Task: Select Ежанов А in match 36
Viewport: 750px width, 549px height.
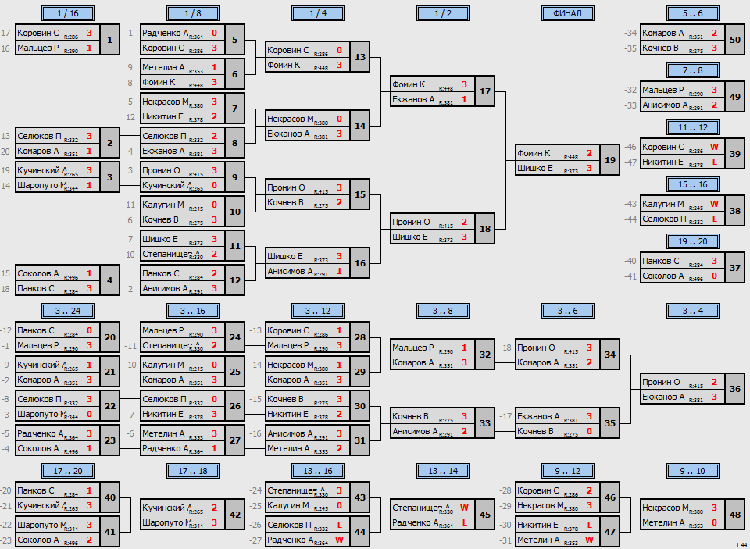Action: coord(672,397)
